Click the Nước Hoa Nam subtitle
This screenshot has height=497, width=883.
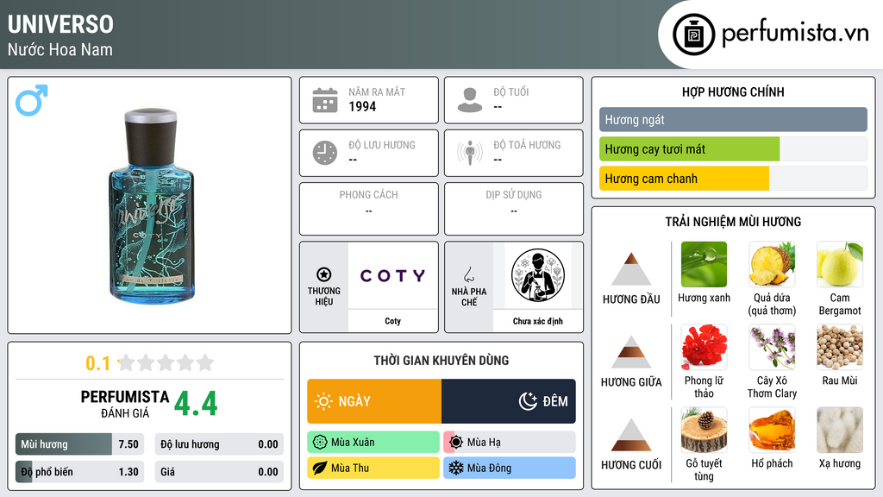[x=60, y=49]
